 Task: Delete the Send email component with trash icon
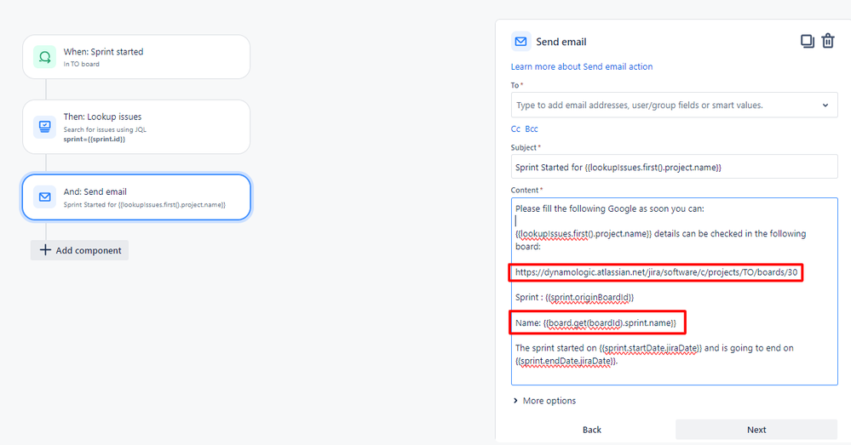[x=828, y=41]
